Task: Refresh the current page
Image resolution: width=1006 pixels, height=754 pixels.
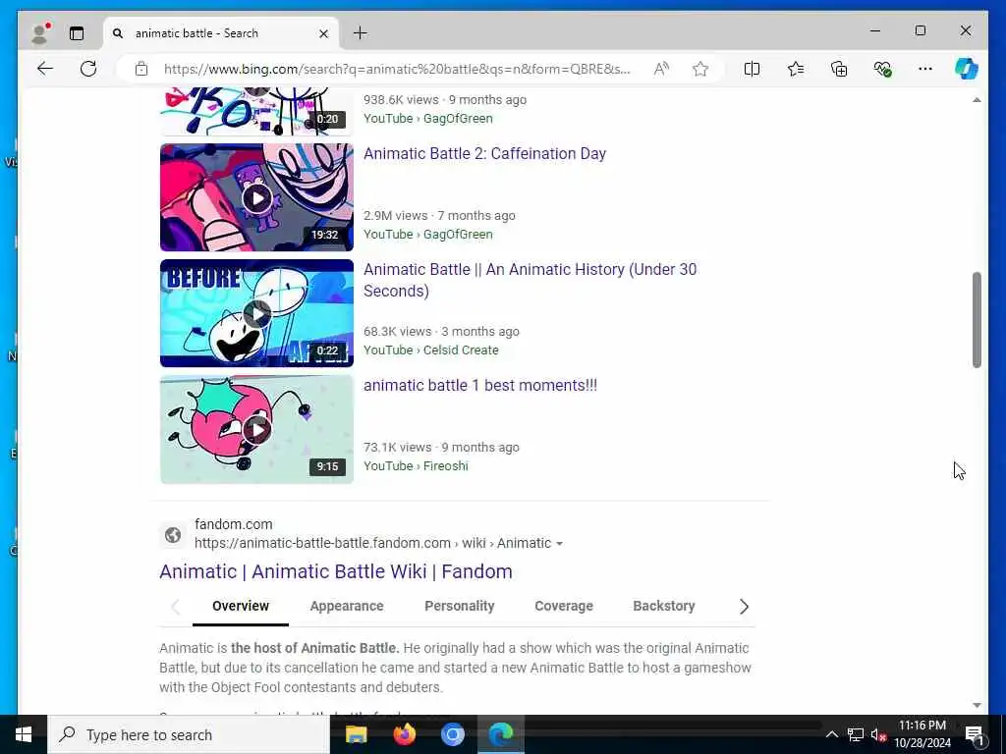Action: click(x=88, y=69)
